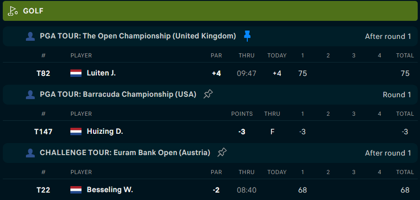Click POINTS column header in Barracuda table
The image size is (420, 200).
click(242, 114)
